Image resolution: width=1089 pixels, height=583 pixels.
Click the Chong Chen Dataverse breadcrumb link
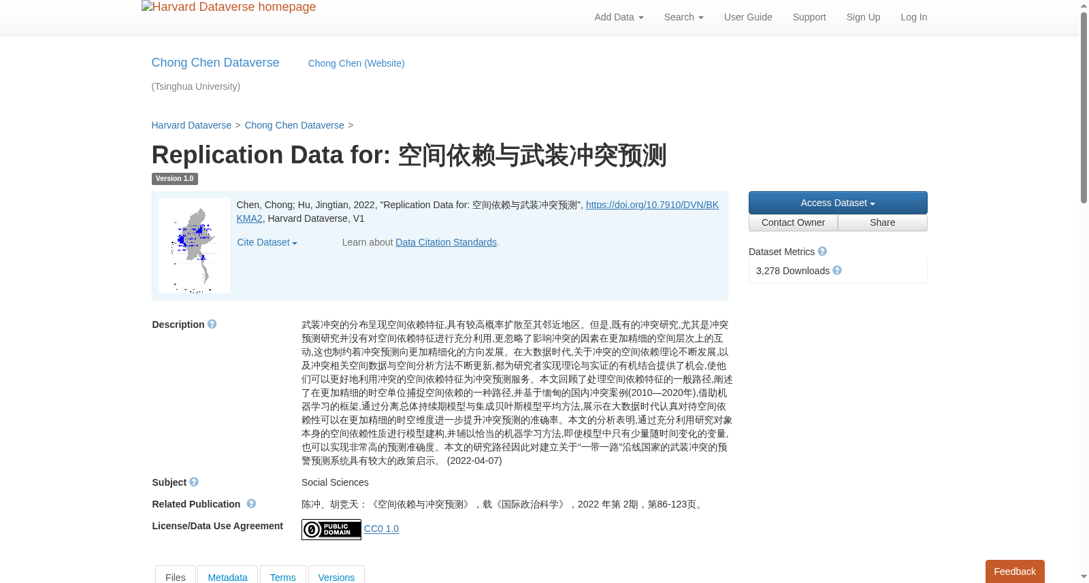click(294, 125)
